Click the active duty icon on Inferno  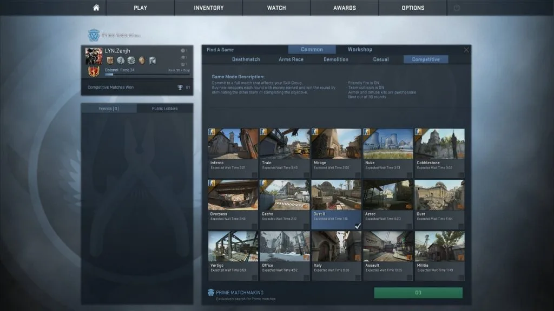pos(212,132)
